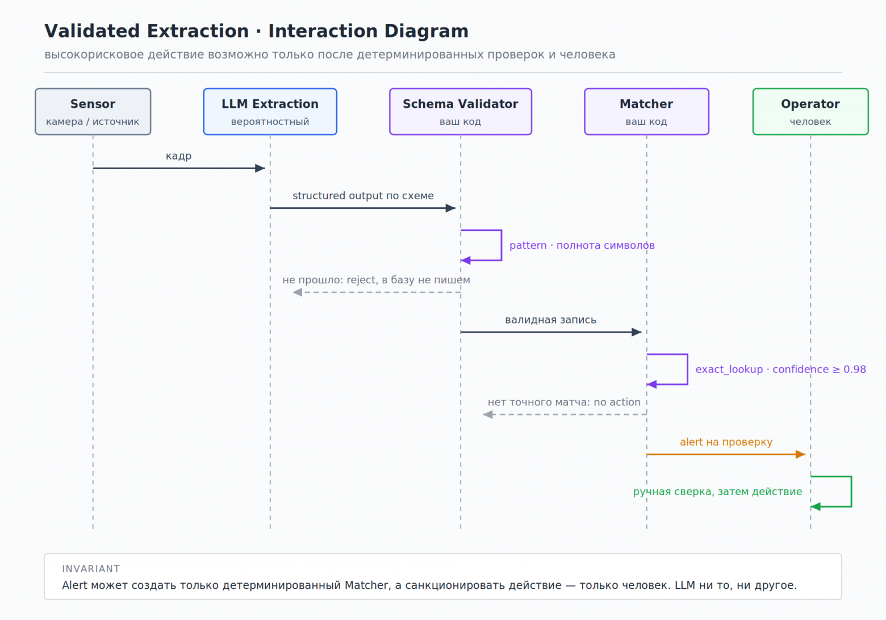Image resolution: width=886 pixels, height=620 pixels.
Task: Click the LLM Extraction participant box
Action: [x=270, y=111]
